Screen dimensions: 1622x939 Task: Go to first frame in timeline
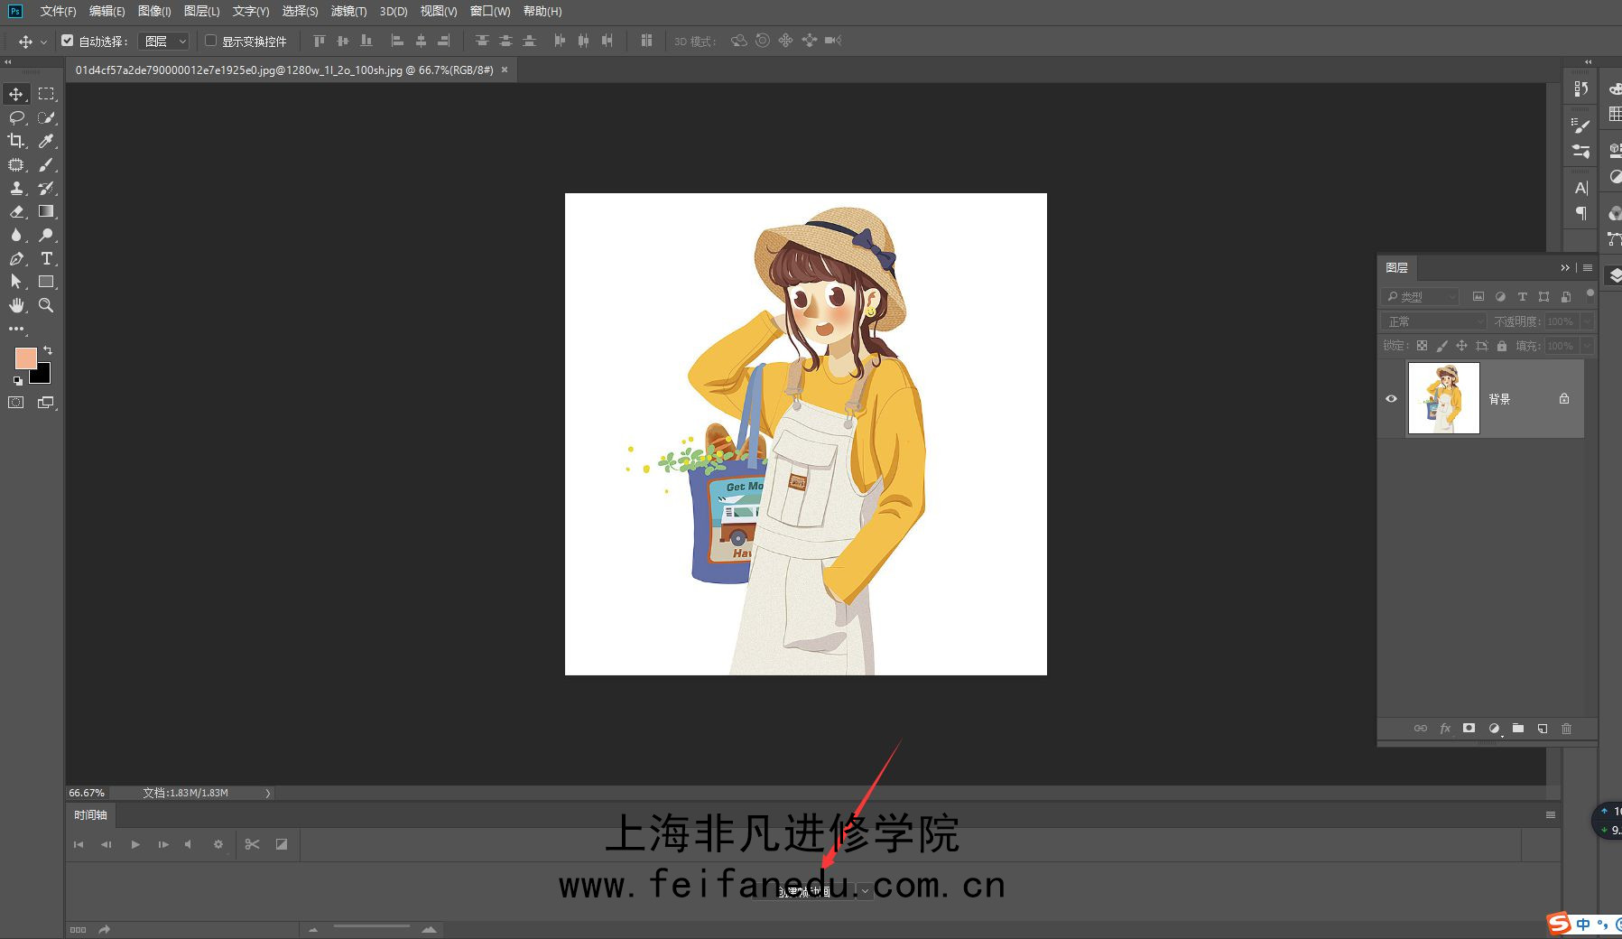79,844
